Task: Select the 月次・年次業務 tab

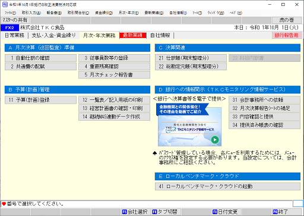Action: (x=99, y=35)
